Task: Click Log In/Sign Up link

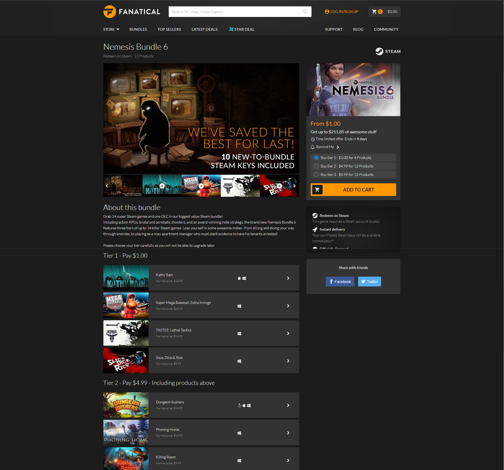Action: click(345, 12)
